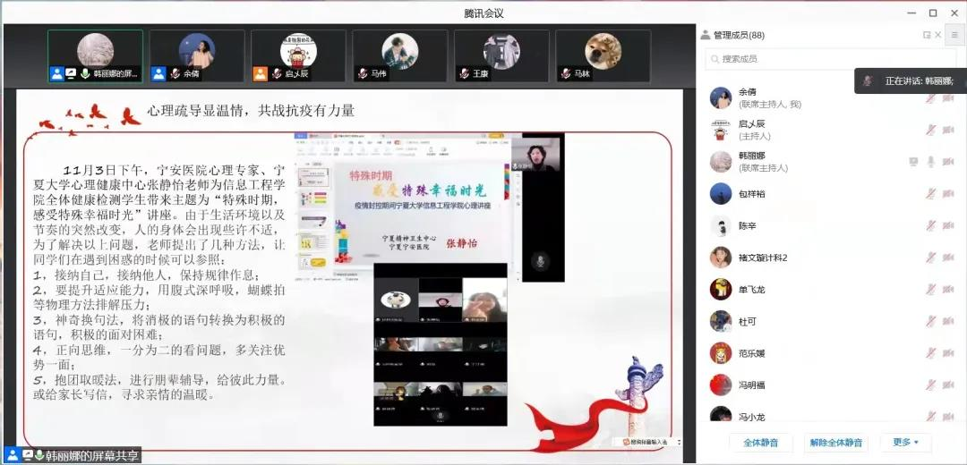
Task: Close the 管理成员 members panel
Action: coord(938,35)
